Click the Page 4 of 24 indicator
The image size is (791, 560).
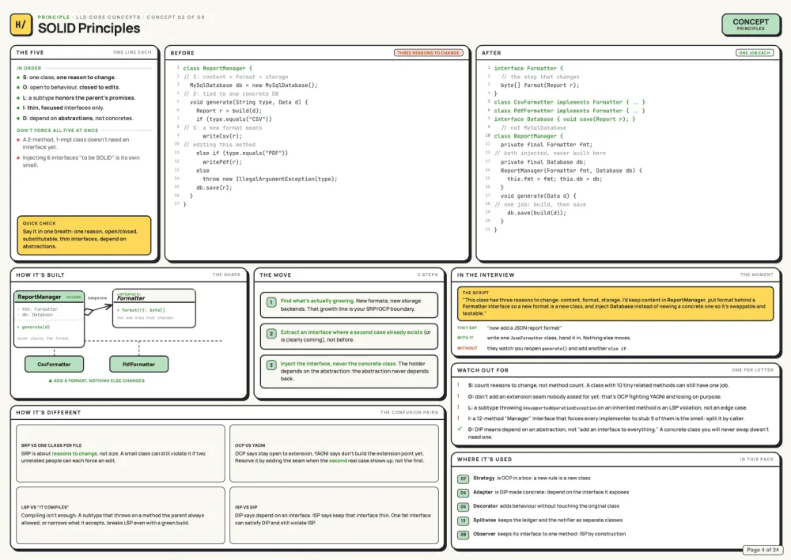point(763,550)
